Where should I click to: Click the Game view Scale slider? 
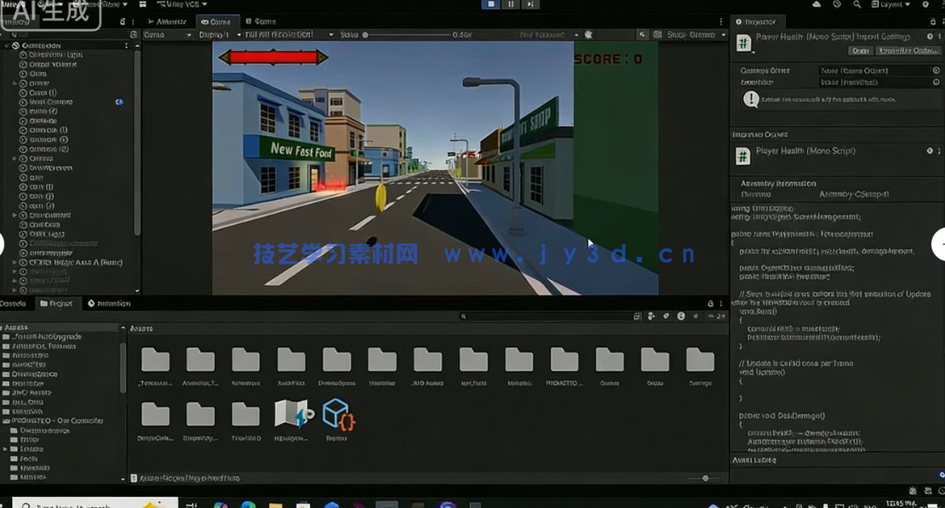[366, 35]
